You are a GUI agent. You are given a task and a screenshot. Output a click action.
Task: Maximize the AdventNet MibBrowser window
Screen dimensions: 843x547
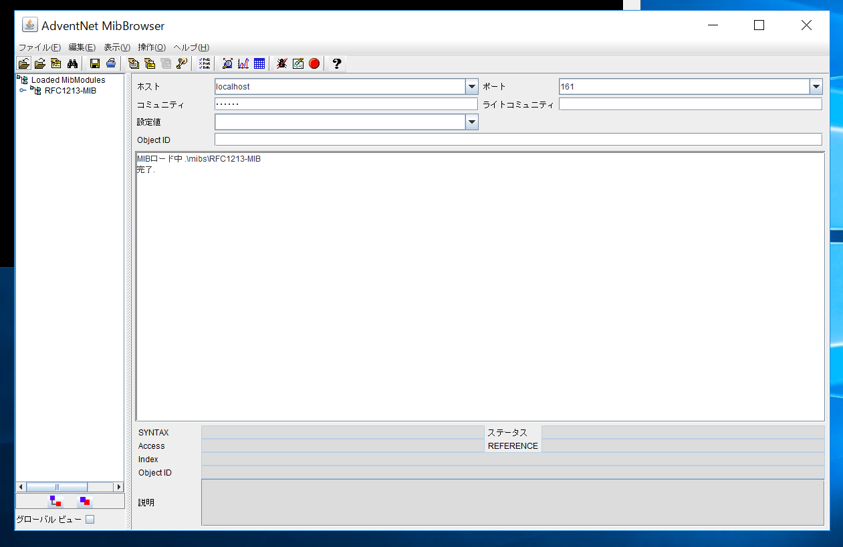[x=759, y=25]
